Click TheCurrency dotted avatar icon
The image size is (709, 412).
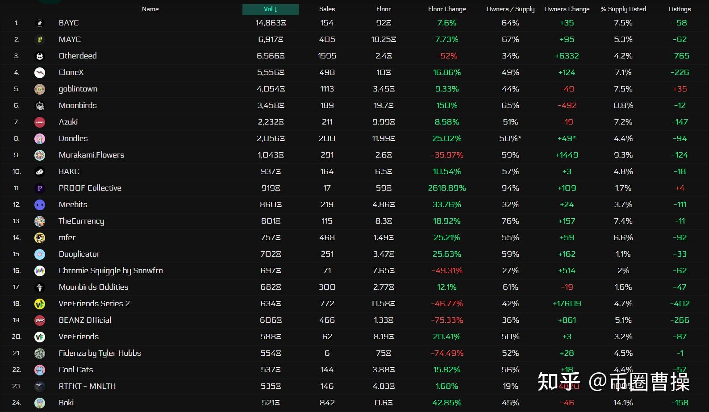point(40,221)
